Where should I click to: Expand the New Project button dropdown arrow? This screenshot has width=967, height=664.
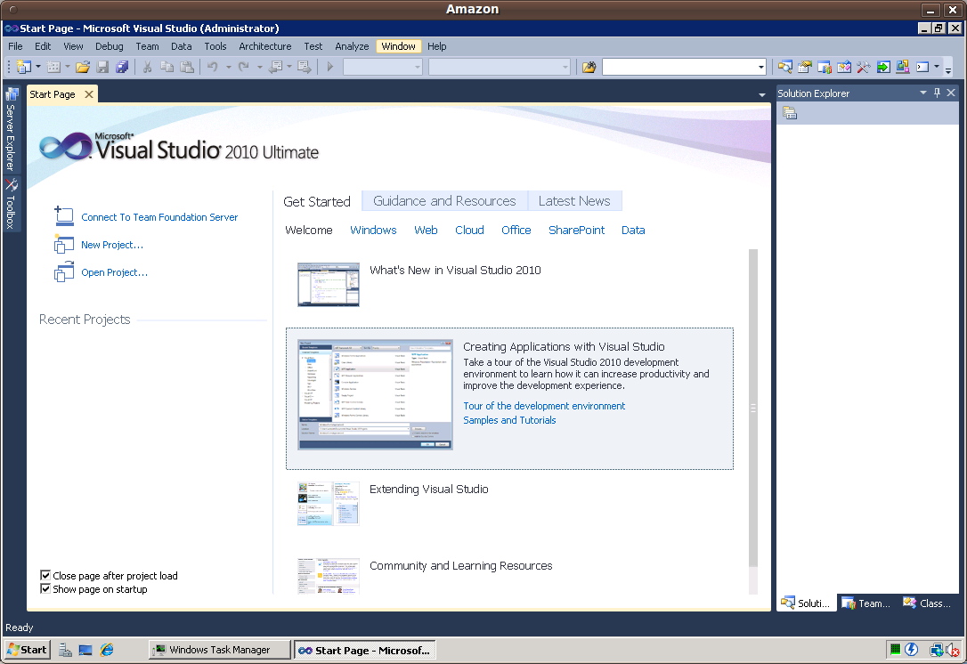pos(38,67)
